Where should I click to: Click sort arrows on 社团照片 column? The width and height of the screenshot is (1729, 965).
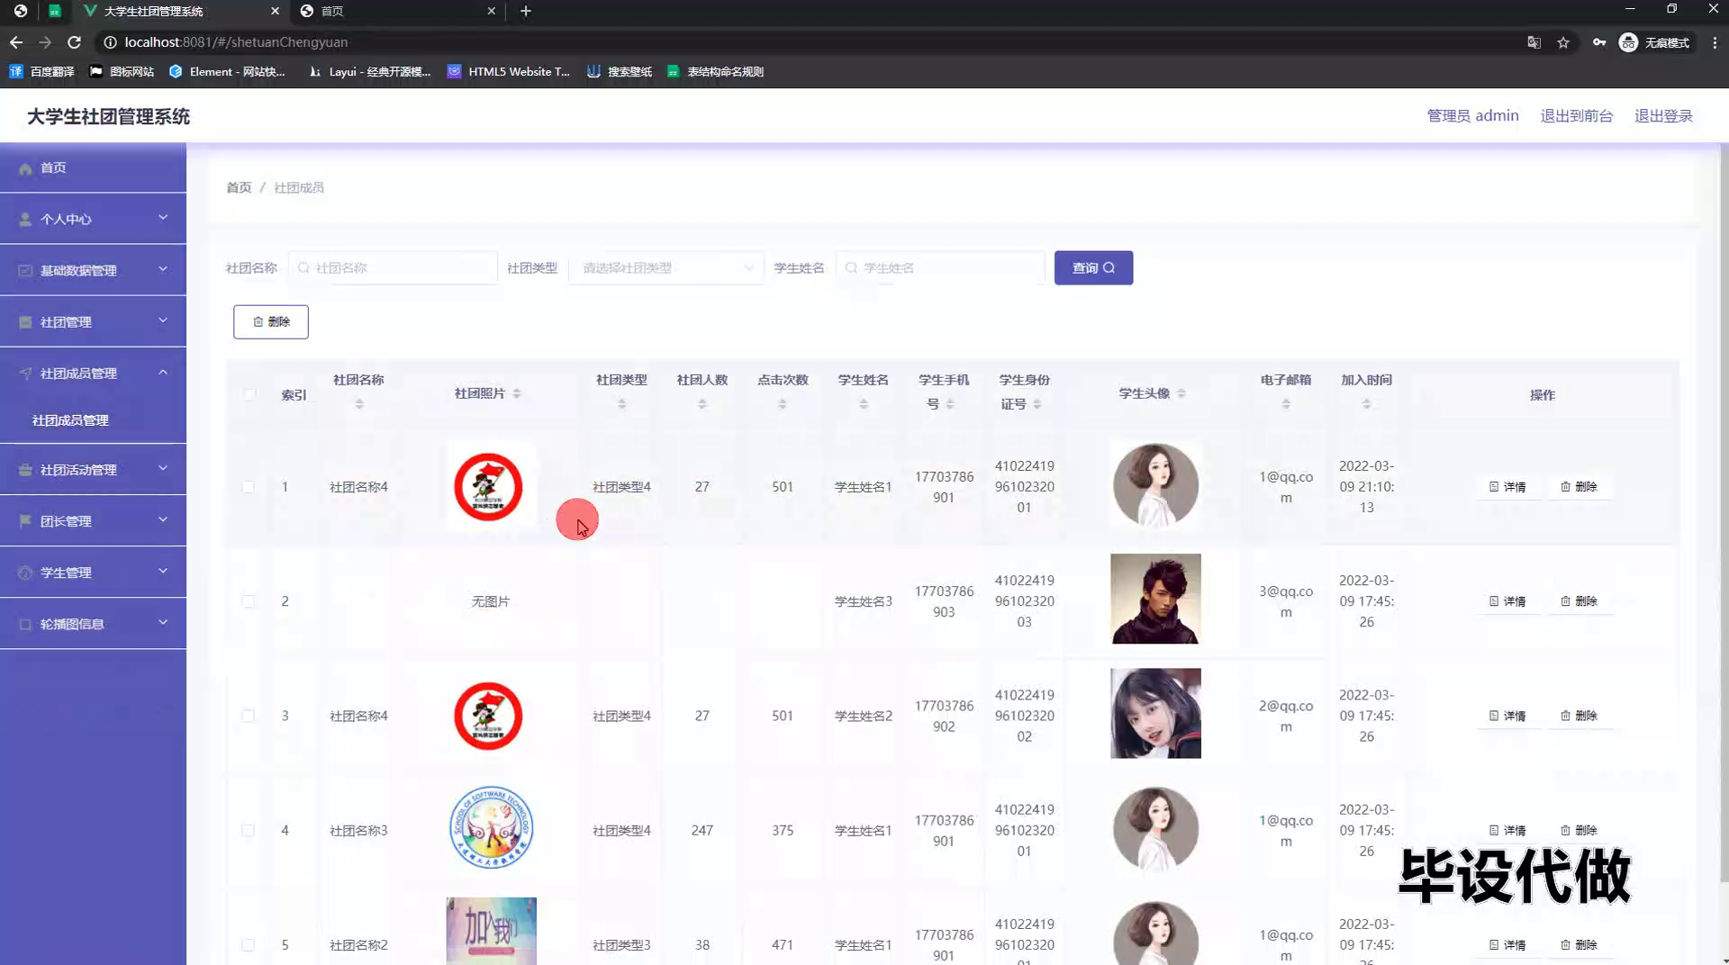517,393
